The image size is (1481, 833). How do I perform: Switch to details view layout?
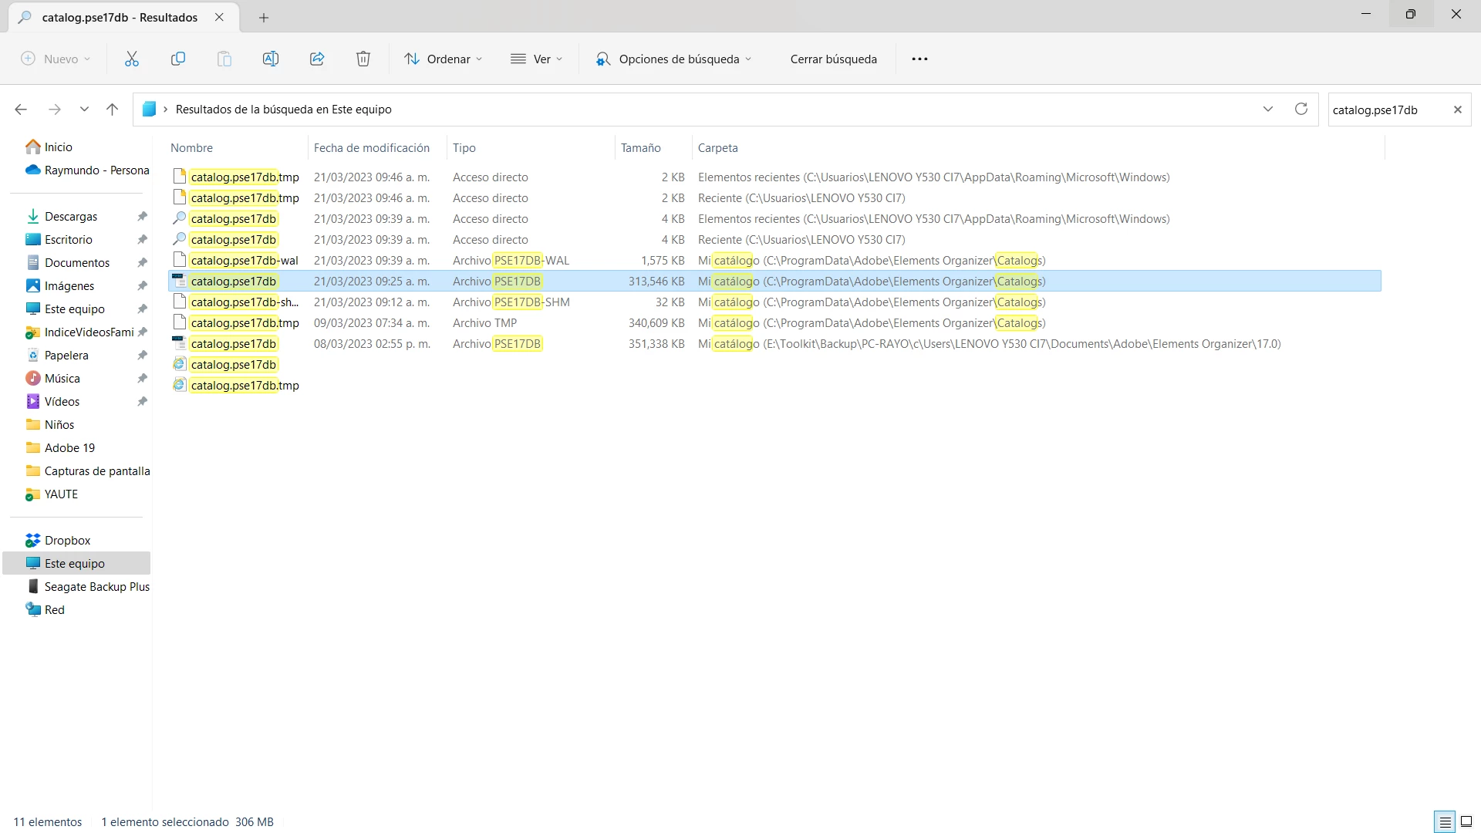(1445, 822)
